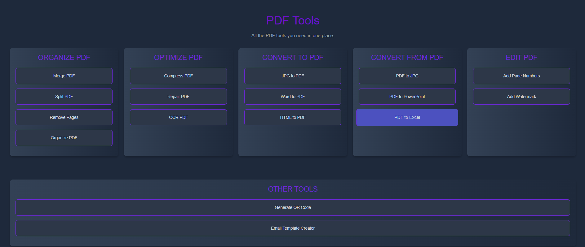Open PDF to JPG converter

point(407,76)
